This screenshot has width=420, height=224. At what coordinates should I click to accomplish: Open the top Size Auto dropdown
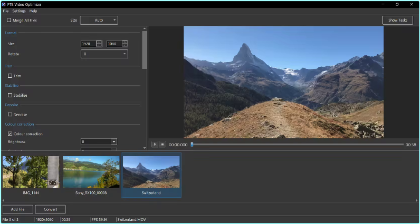tap(99, 21)
